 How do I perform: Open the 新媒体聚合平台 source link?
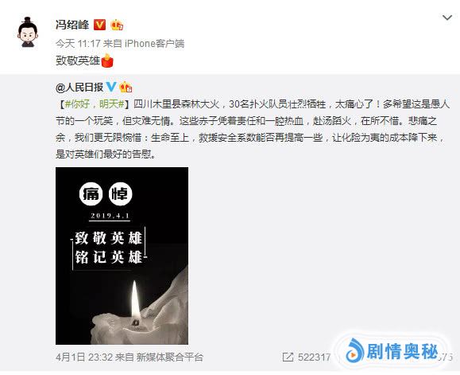click(x=169, y=357)
